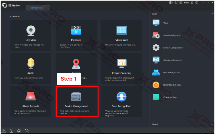Click the skin shirt icon in title bar

coord(176,2)
